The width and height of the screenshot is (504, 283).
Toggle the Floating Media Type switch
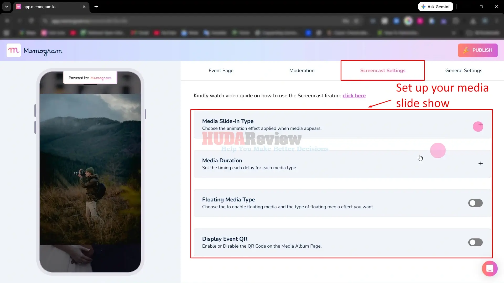coord(475,203)
